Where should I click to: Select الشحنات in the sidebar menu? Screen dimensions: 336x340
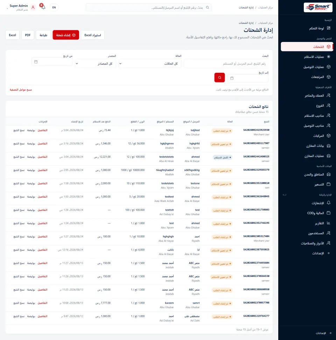(307, 47)
